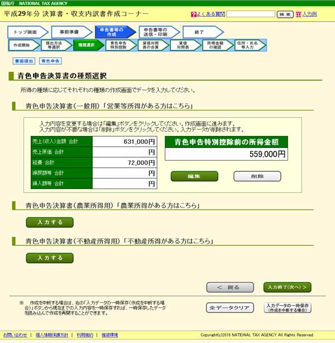This screenshot has width=335, height=343.
Task: Go to the トップ画面 step
Action: (x=26, y=32)
